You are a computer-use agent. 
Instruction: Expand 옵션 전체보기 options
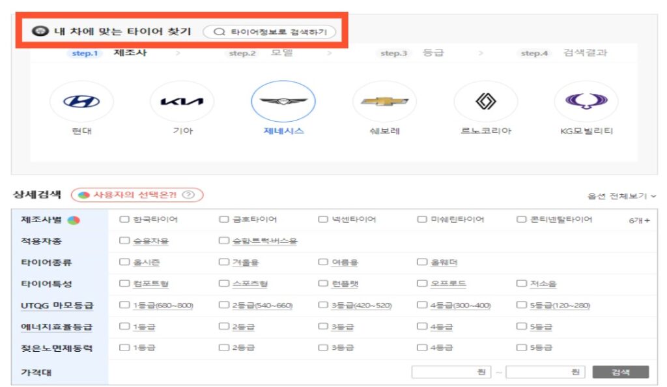tap(621, 196)
